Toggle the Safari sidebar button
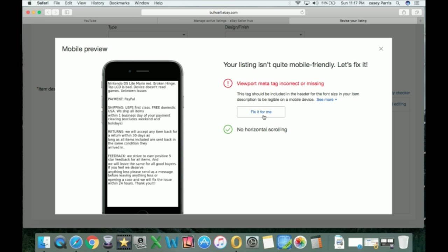This screenshot has width=448, height=252. [66, 12]
